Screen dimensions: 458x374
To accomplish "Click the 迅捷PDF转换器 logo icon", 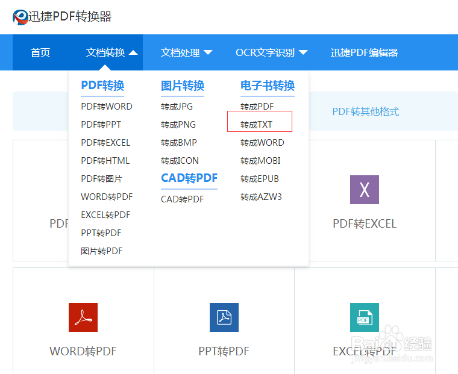I will point(20,17).
